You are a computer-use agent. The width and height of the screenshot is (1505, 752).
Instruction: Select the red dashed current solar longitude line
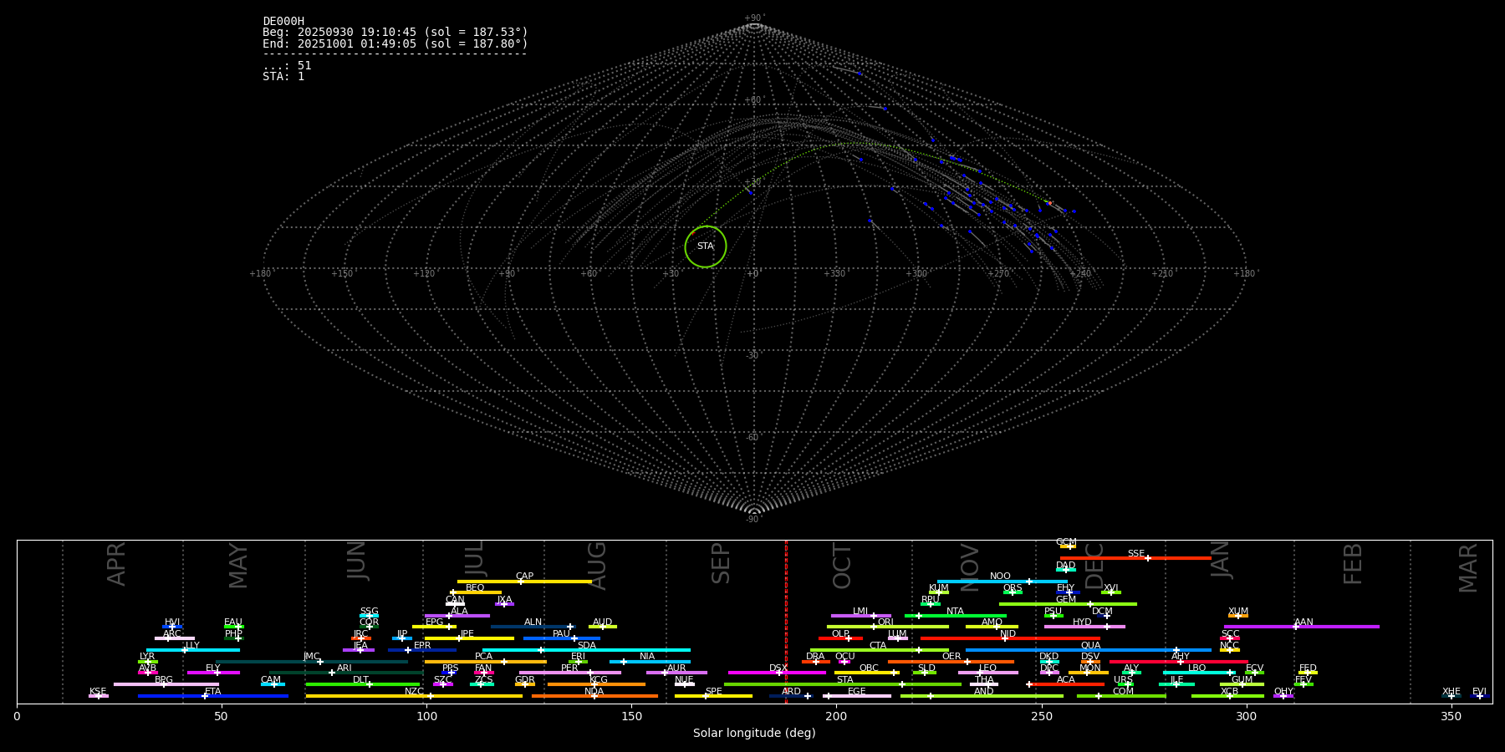pyautogui.click(x=786, y=621)
